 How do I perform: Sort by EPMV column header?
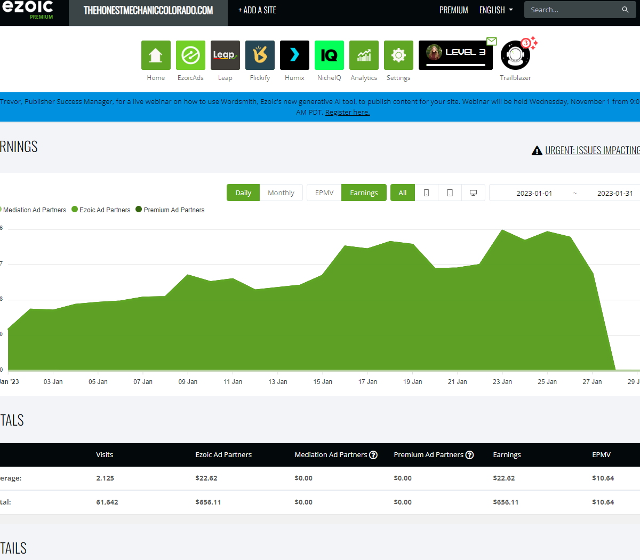(x=601, y=455)
